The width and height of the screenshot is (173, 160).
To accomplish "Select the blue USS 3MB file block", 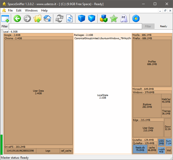I will [161, 142].
